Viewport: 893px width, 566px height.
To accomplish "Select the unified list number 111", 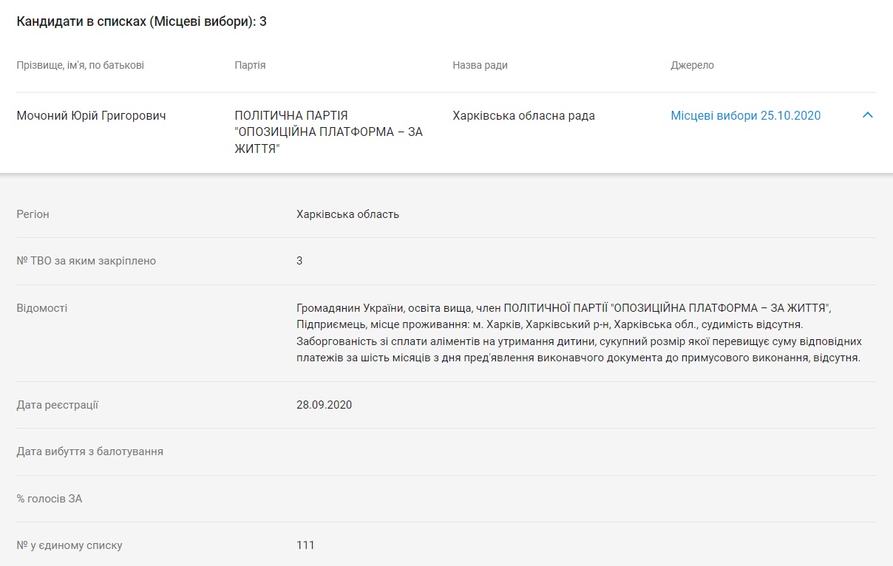I will pos(305,545).
